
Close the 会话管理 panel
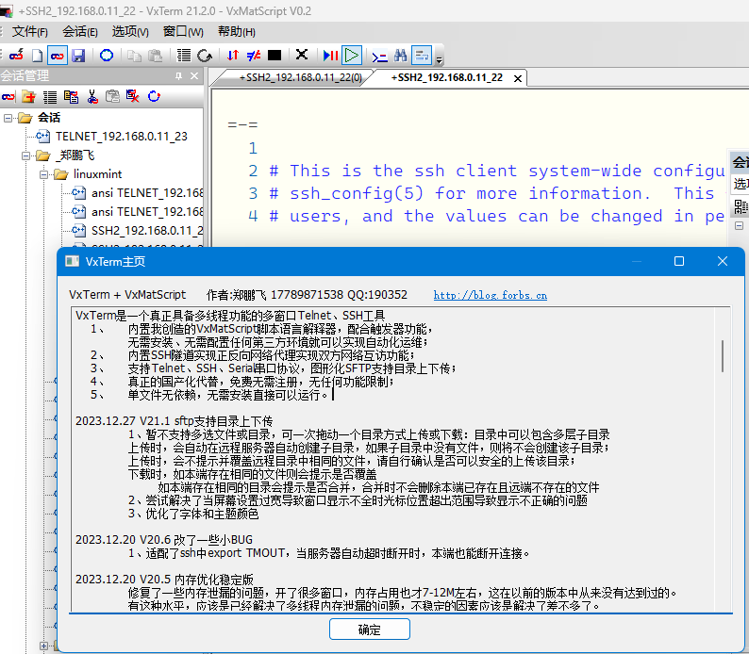[194, 75]
